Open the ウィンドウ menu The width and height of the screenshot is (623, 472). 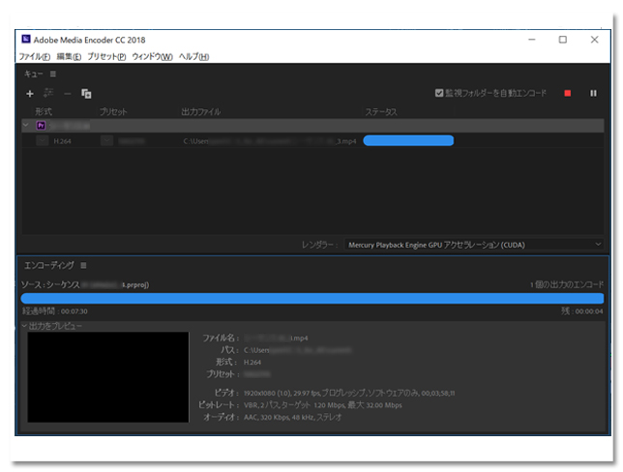click(152, 56)
